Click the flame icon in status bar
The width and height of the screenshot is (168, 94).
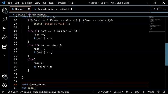pyautogui.click(x=93, y=92)
